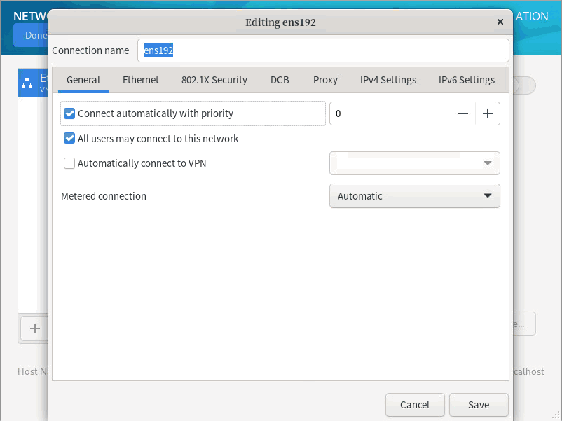Select the Ethernet network icon in background list
Viewport: 562px width, 421px height.
point(27,83)
